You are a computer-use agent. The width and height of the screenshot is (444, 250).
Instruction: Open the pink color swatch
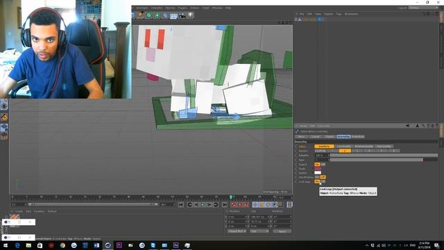click(318, 169)
